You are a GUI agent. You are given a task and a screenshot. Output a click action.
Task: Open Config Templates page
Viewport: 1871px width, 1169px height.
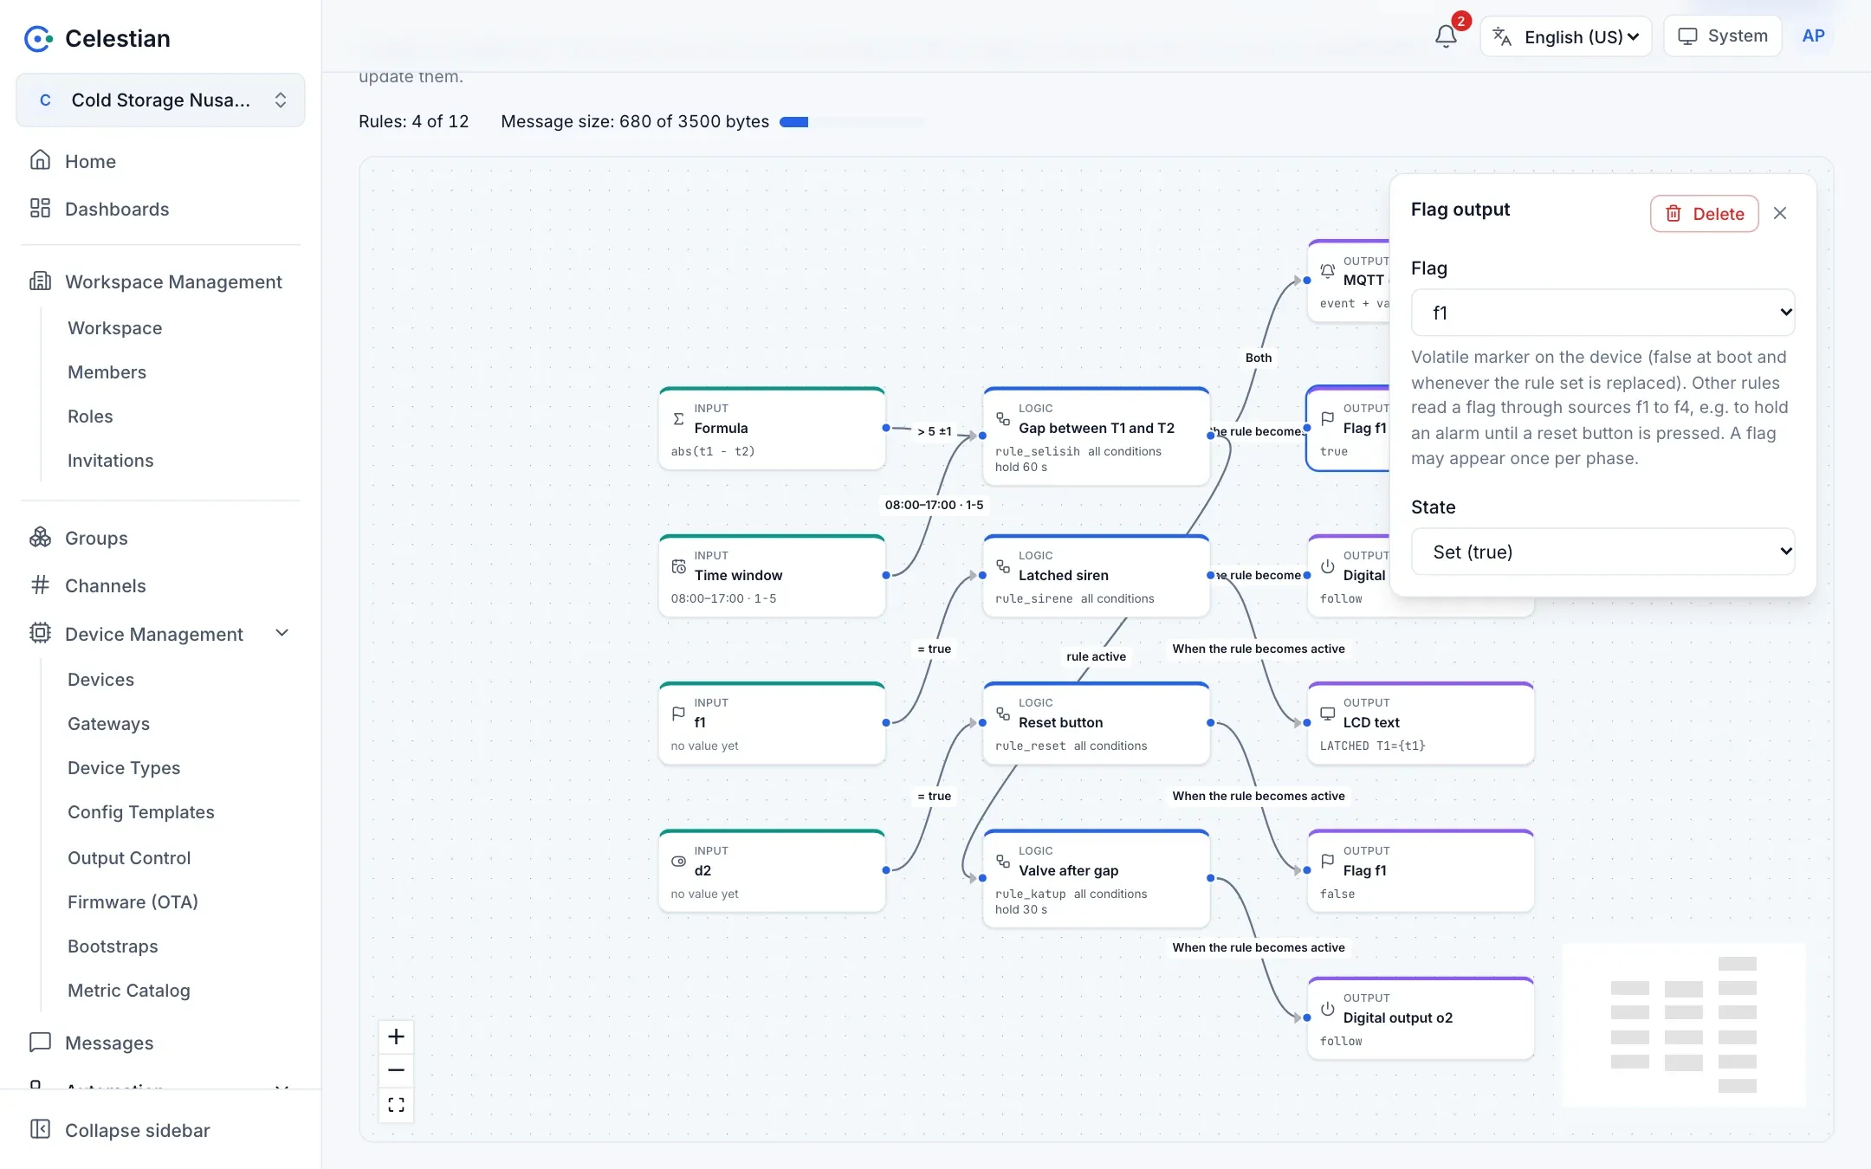point(140,812)
